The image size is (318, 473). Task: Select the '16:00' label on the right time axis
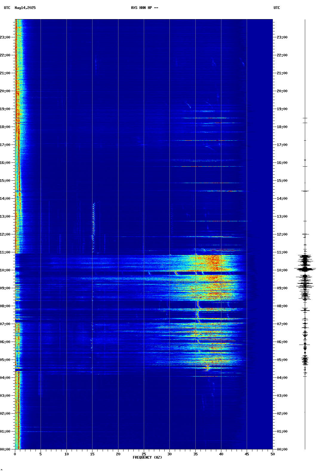(x=282, y=163)
